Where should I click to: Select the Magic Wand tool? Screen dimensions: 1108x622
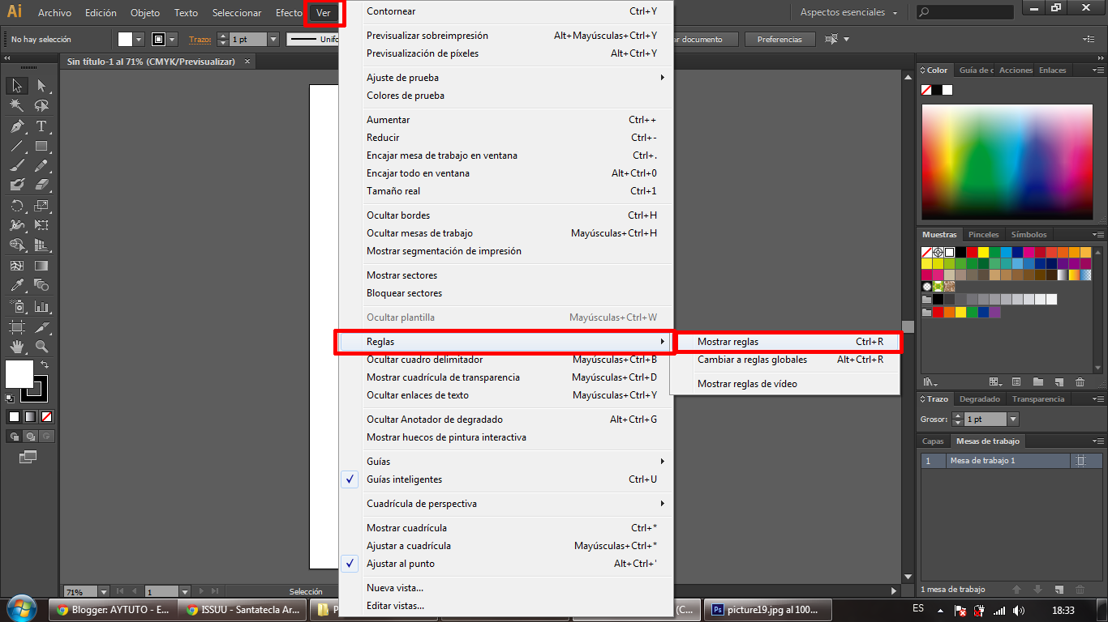(16, 106)
